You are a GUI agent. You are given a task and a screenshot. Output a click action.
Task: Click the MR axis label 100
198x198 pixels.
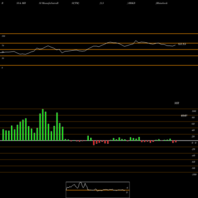(x=194, y=111)
